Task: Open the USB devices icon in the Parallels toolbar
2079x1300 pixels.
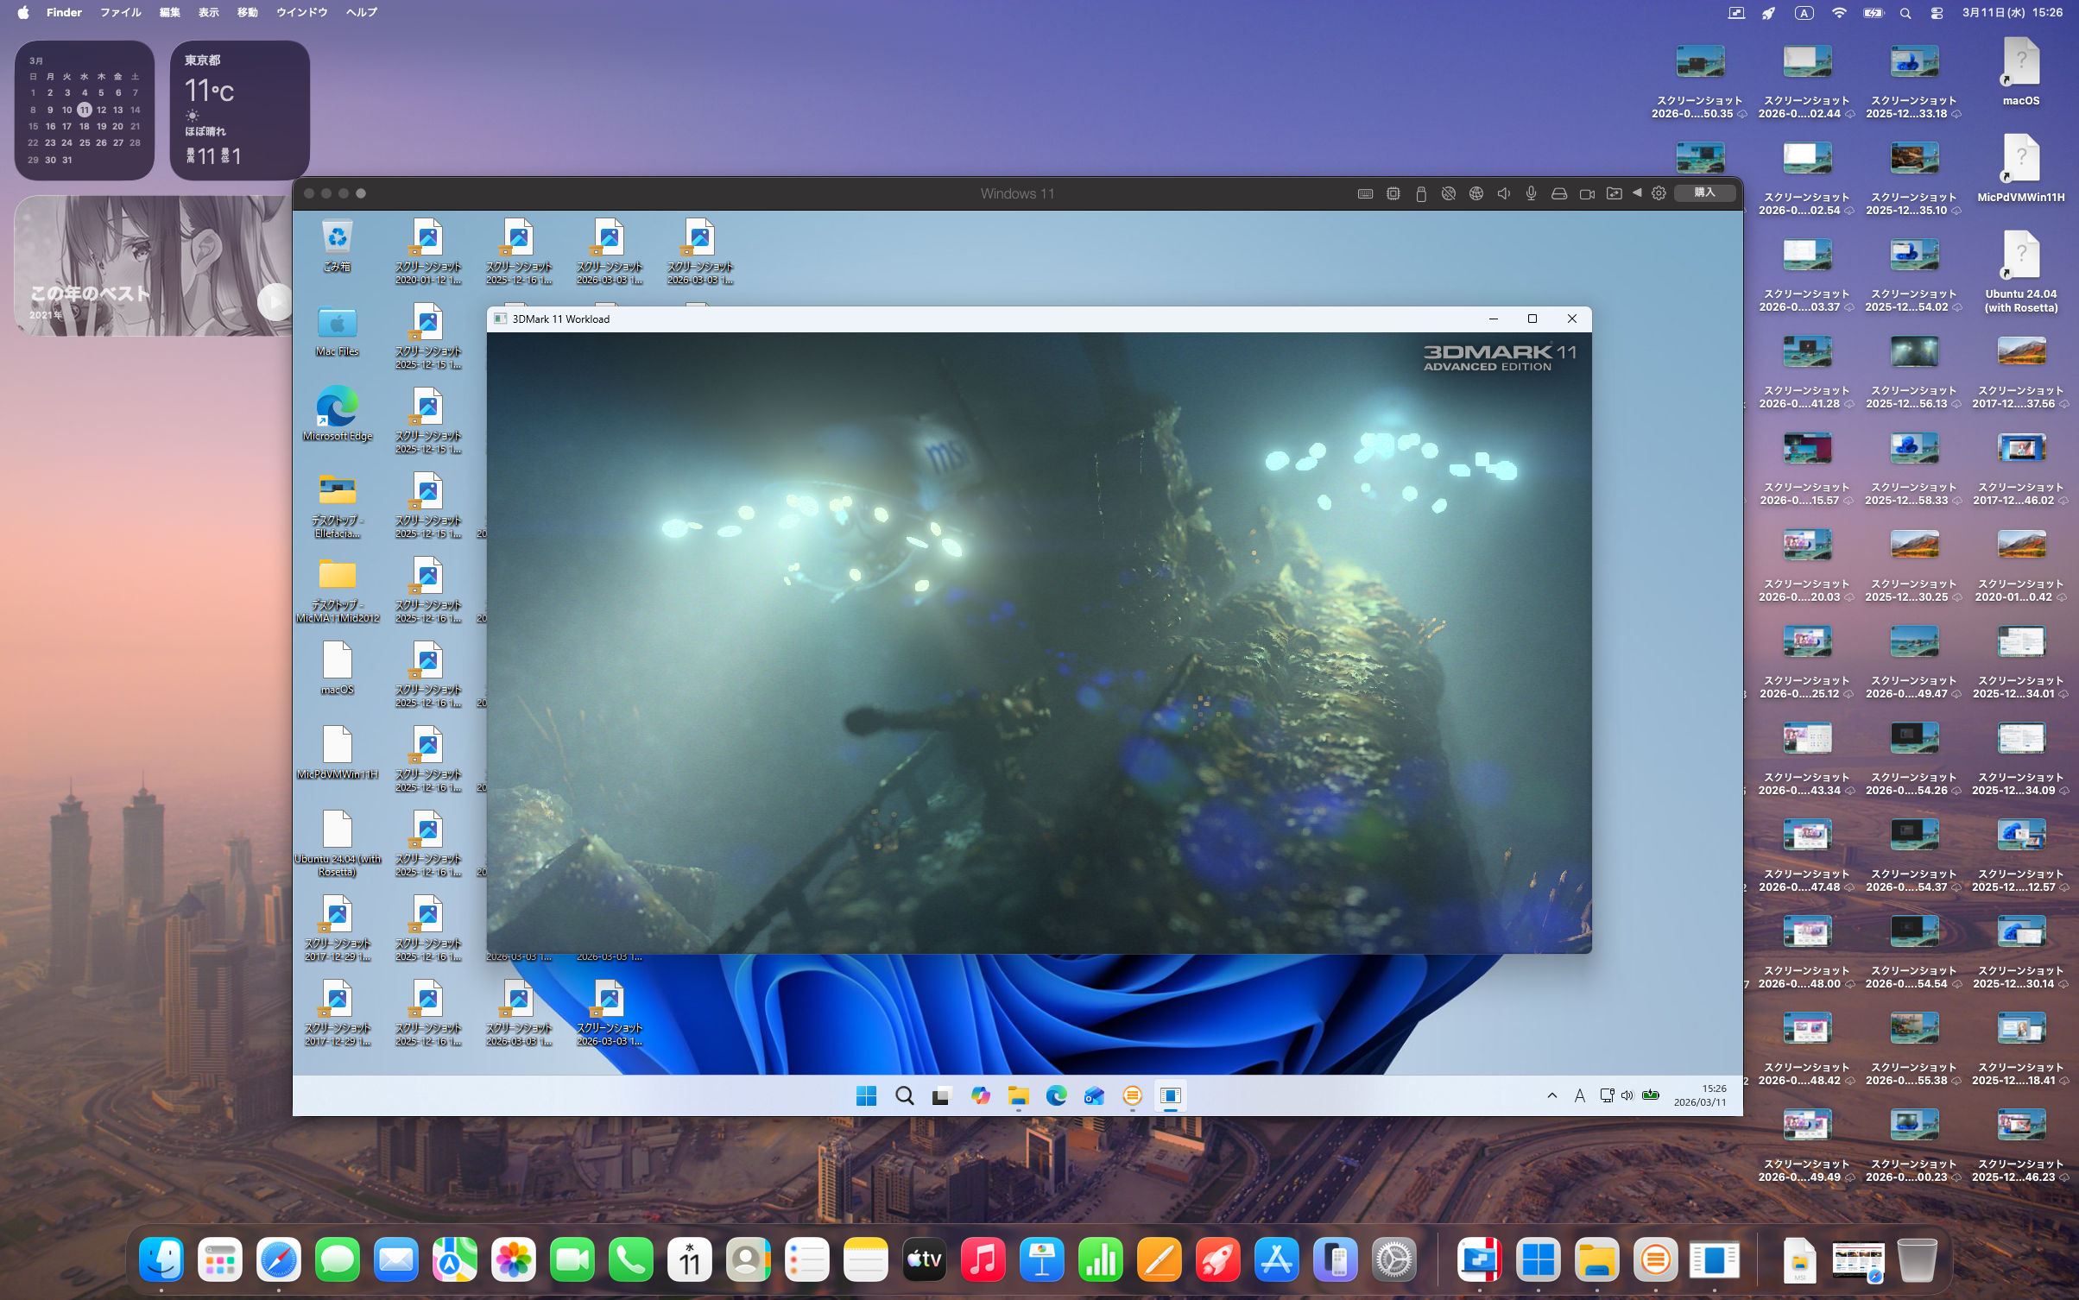Action: 1421,194
